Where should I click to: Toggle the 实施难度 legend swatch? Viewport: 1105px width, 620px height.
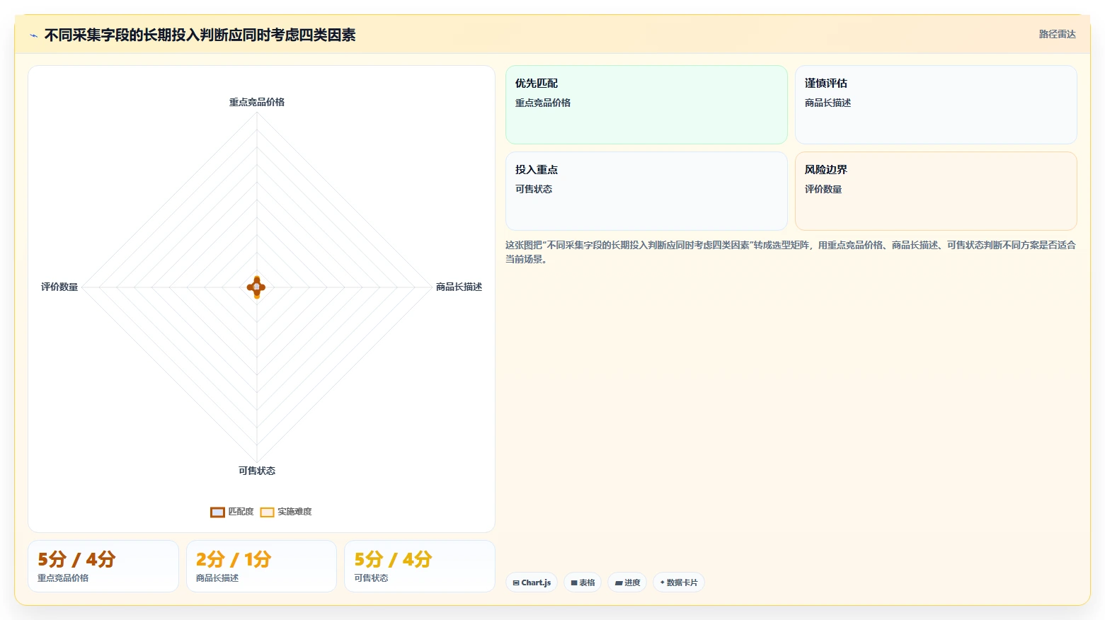(x=267, y=512)
